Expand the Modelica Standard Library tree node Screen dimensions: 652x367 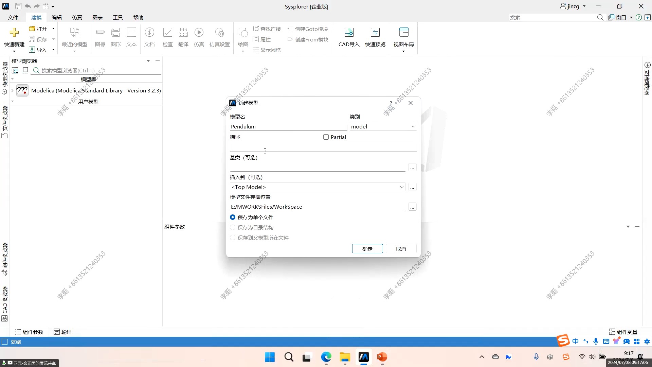12,90
